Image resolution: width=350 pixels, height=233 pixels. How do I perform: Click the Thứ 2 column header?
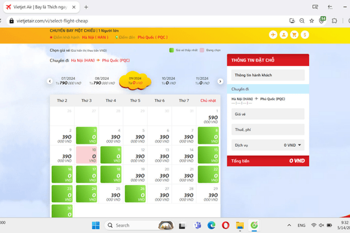62,100
